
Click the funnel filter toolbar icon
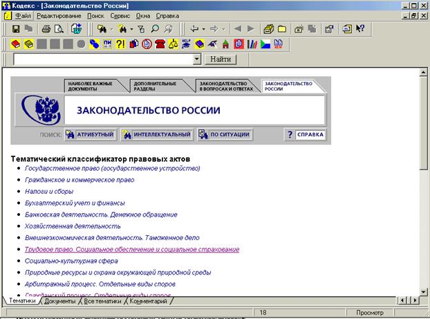click(x=141, y=29)
